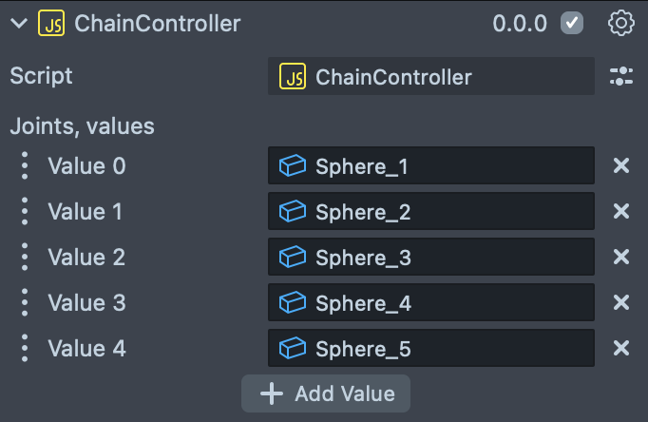The height and width of the screenshot is (422, 648).
Task: Remove the Sphere_4 entry with X
Action: [621, 303]
